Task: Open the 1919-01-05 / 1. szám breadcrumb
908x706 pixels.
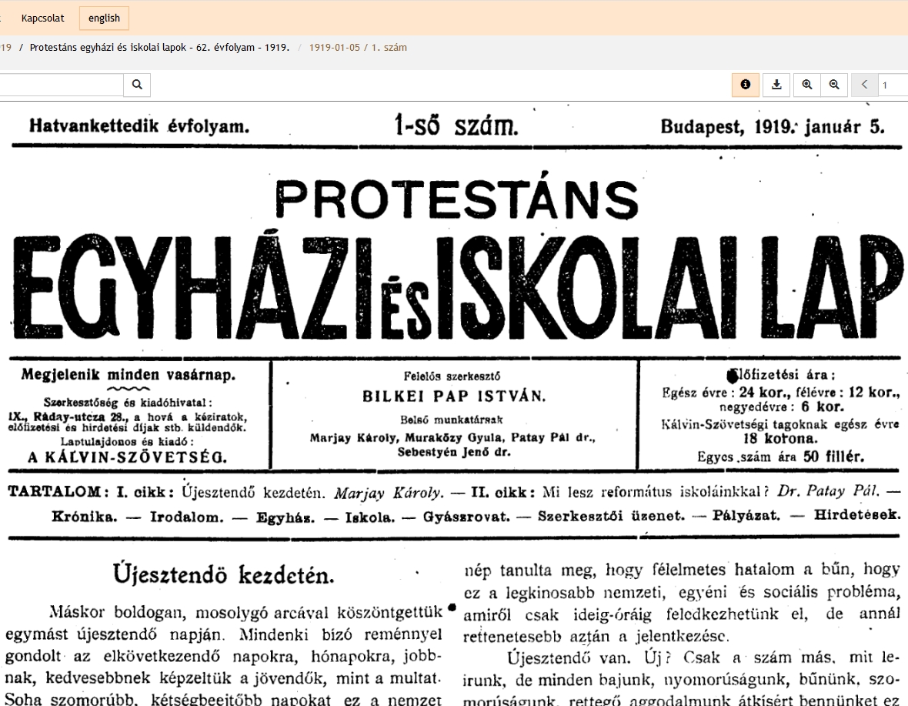Action: pos(358,48)
